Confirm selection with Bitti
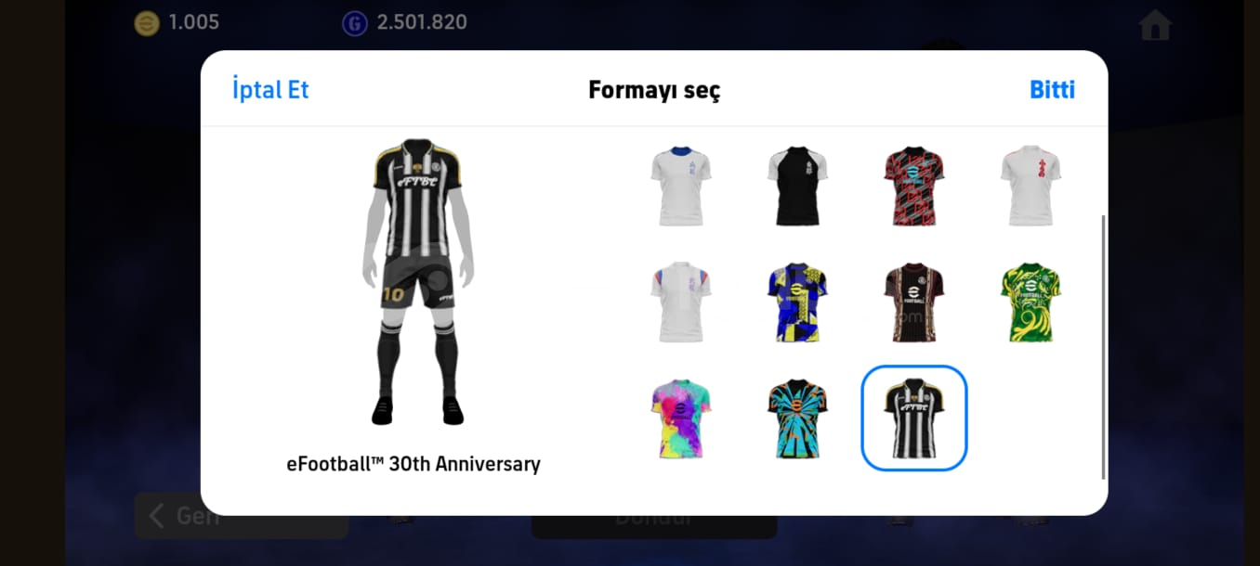1260x566 pixels. (x=1052, y=90)
